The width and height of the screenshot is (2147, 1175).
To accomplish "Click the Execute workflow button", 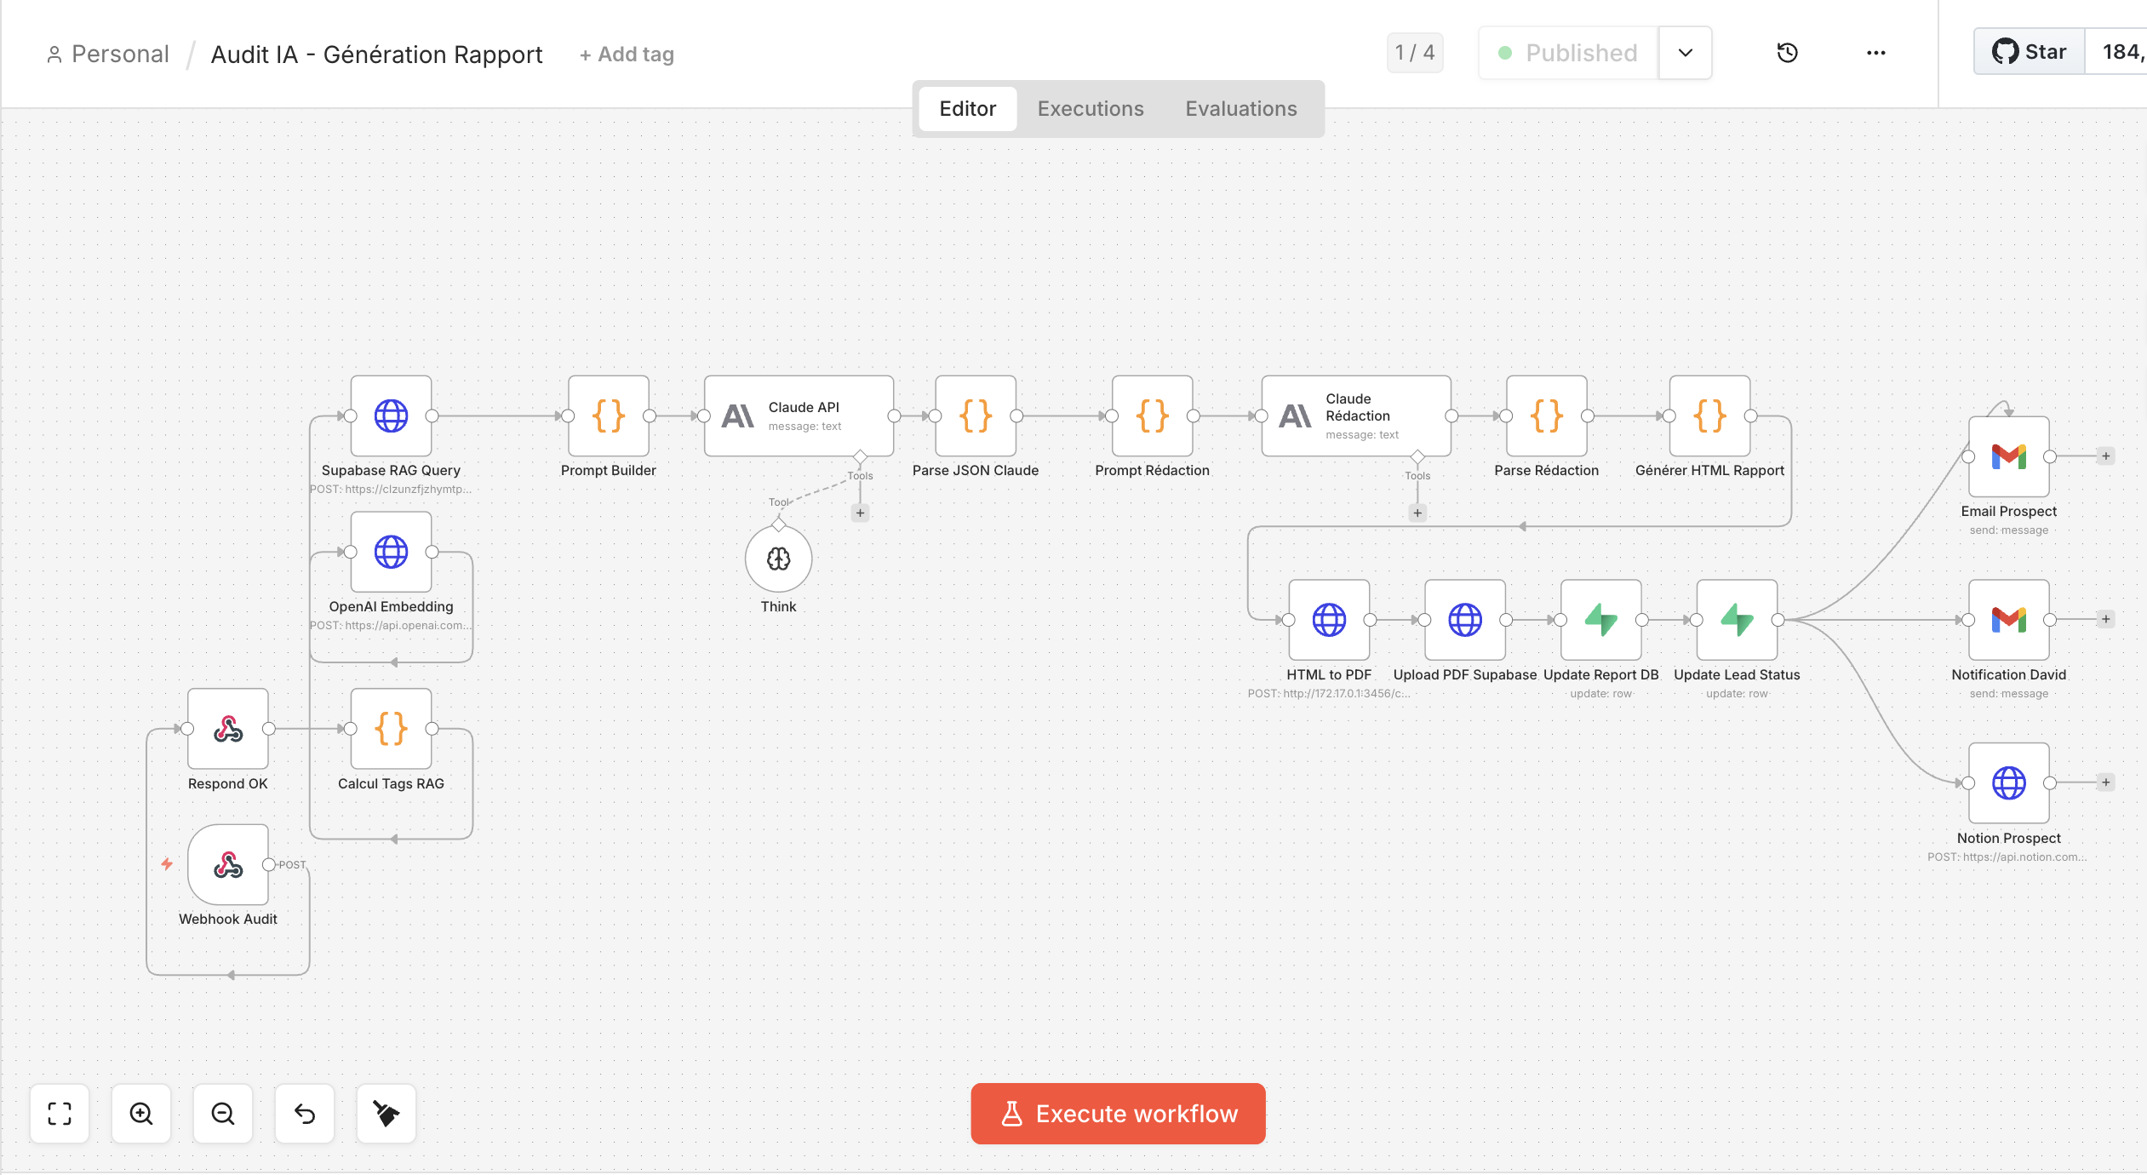I will click(1117, 1113).
